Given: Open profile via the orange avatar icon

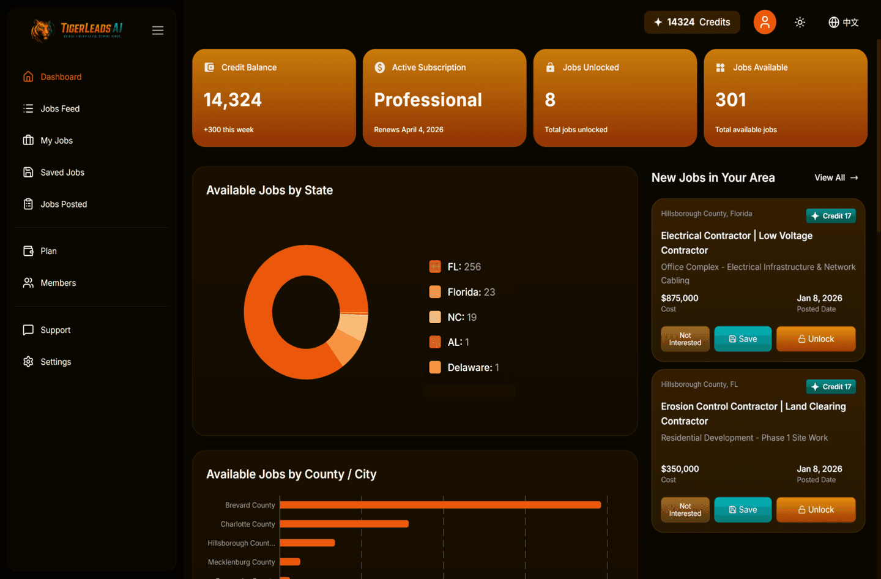Looking at the screenshot, I should click(765, 22).
